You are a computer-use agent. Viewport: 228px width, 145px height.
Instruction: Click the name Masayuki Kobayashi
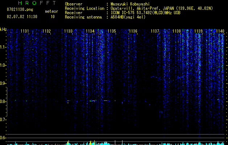tap(130, 4)
